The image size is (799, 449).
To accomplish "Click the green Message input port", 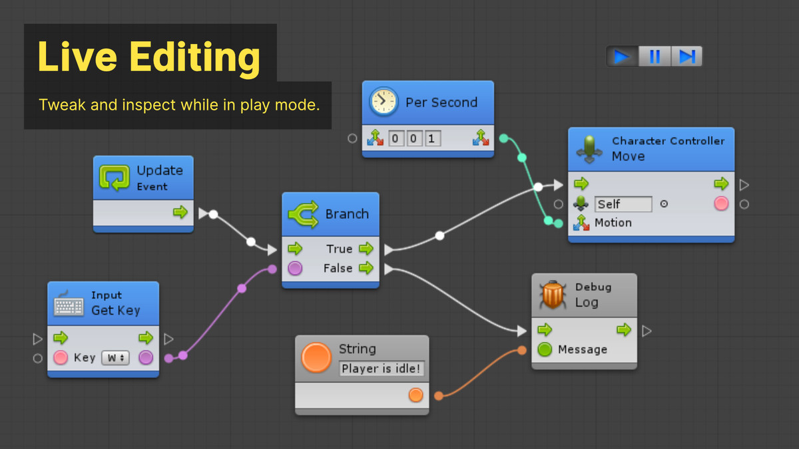I will [x=545, y=349].
